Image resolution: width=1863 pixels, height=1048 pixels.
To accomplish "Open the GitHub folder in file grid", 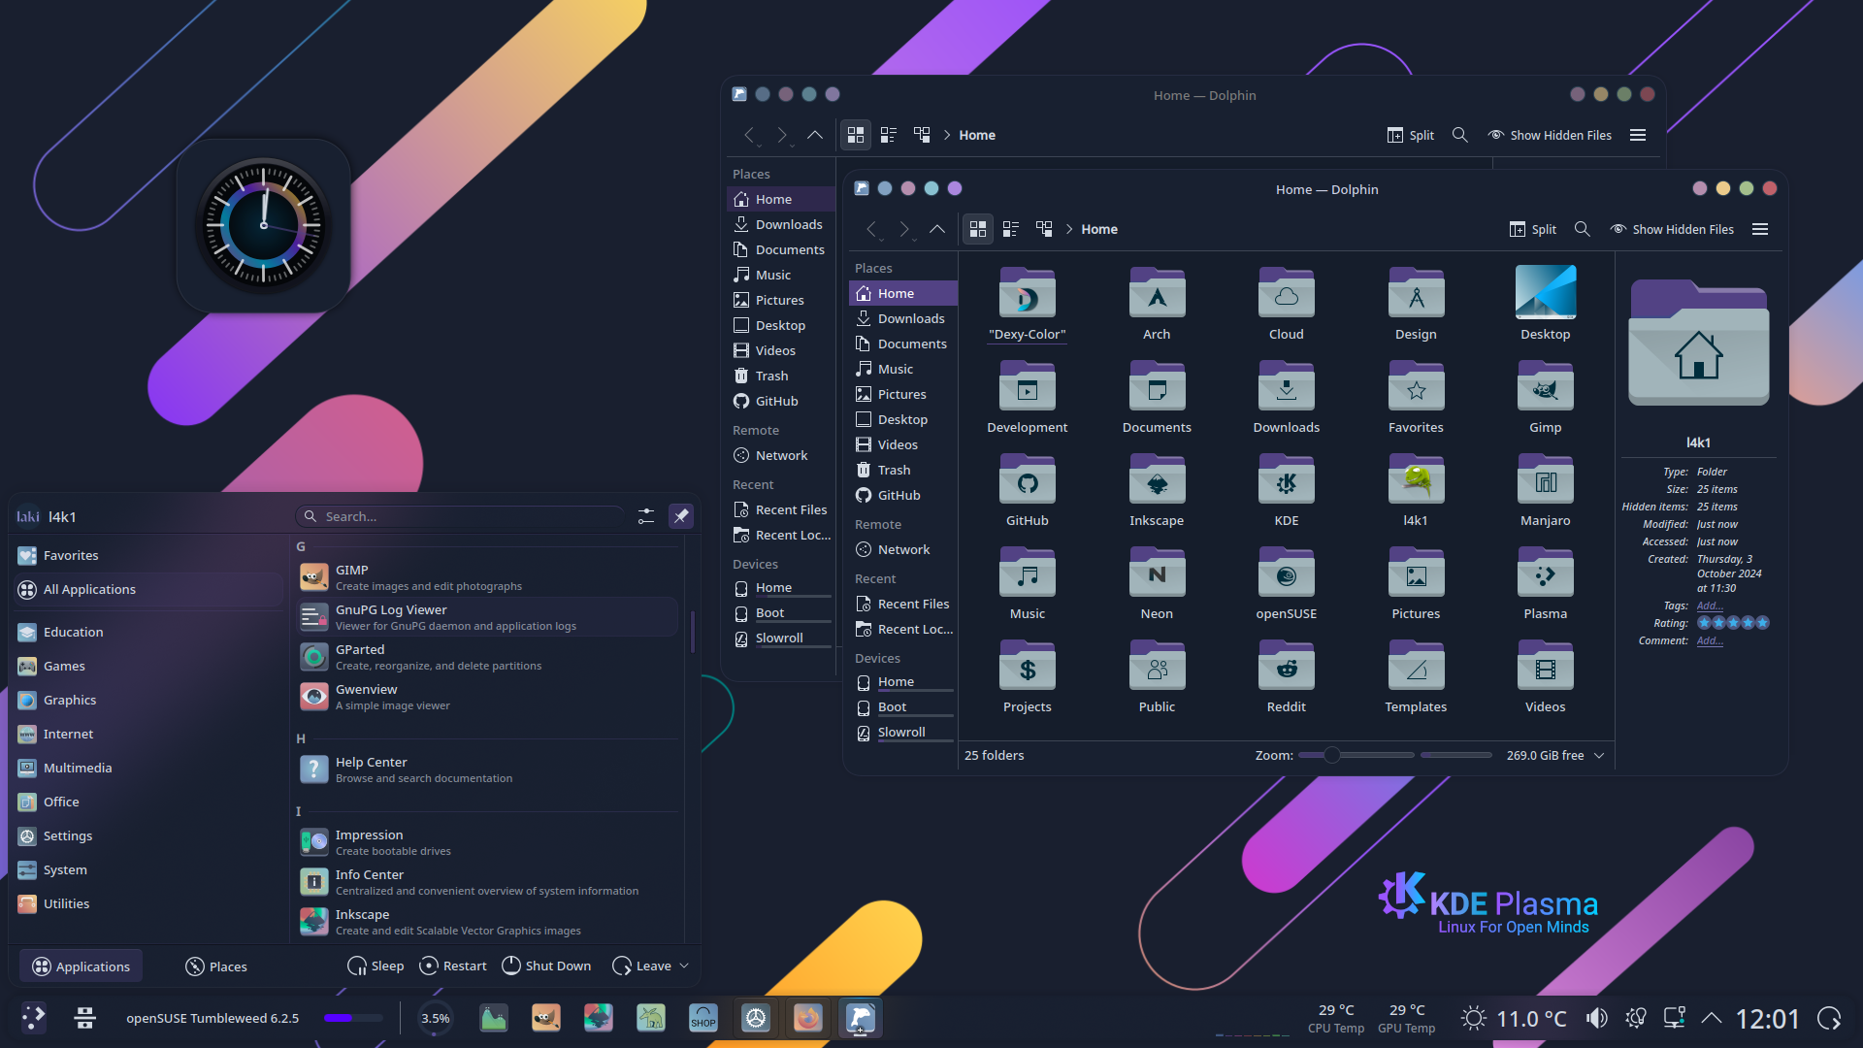I will [x=1027, y=478].
